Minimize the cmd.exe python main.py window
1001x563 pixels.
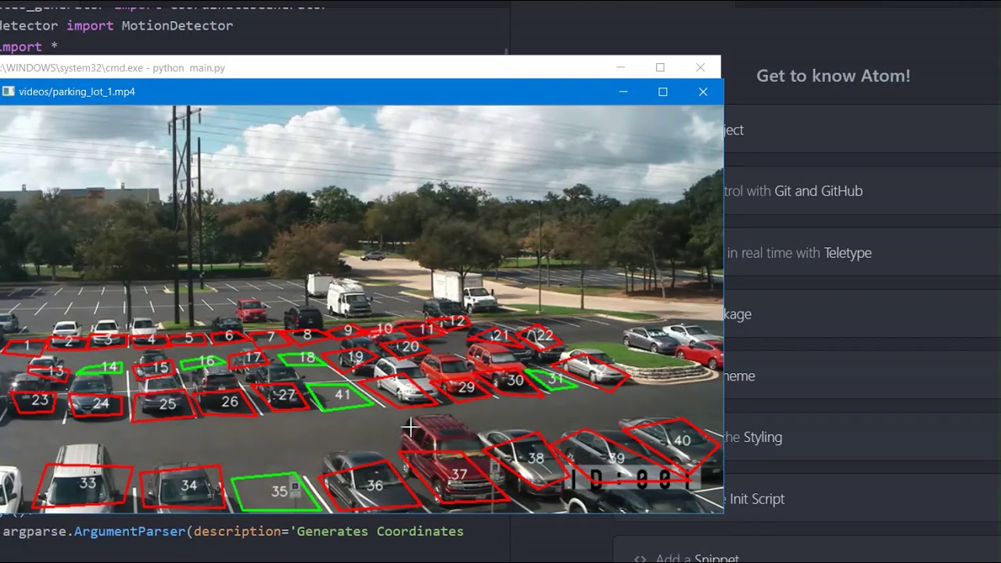click(620, 67)
